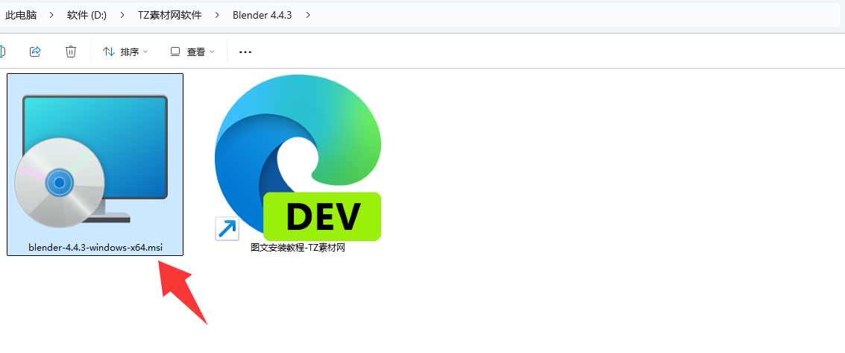Open the See more ellipsis menu
The width and height of the screenshot is (845, 353).
[245, 51]
